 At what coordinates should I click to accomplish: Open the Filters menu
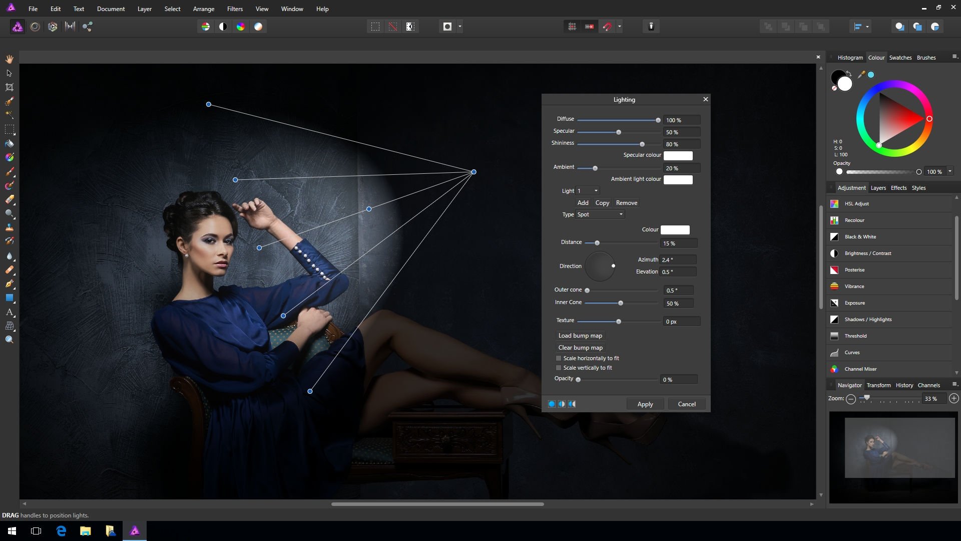[234, 9]
